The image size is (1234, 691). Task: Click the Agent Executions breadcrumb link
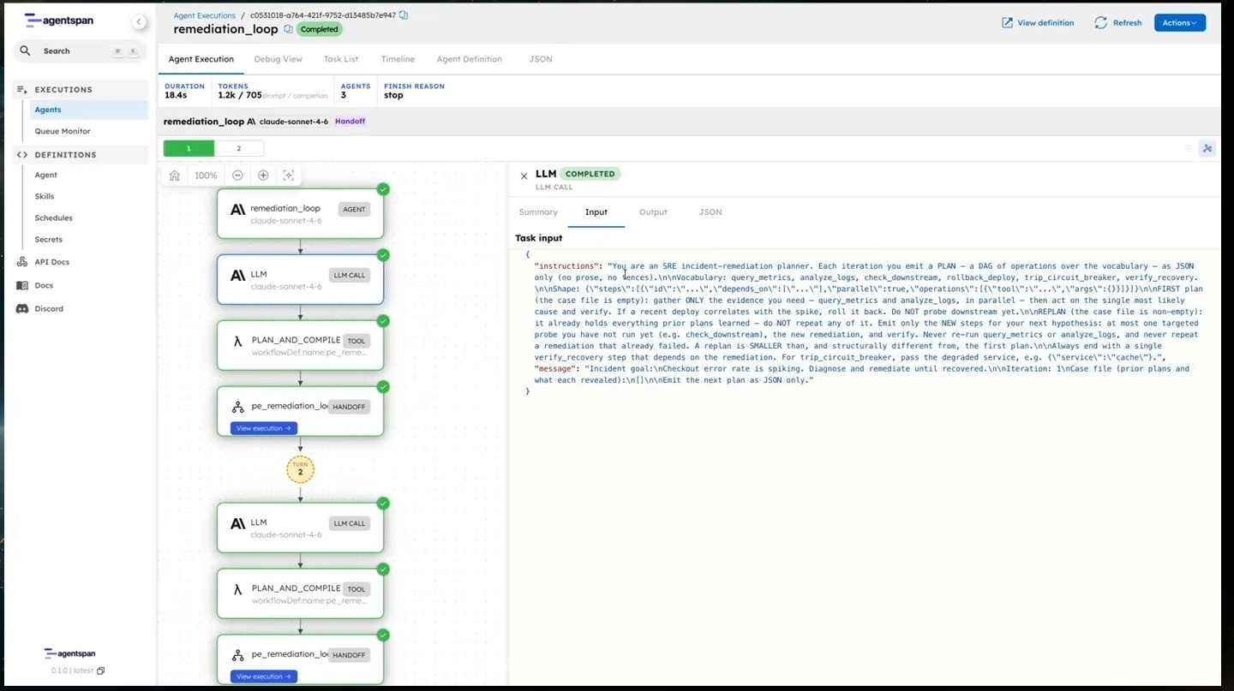205,15
